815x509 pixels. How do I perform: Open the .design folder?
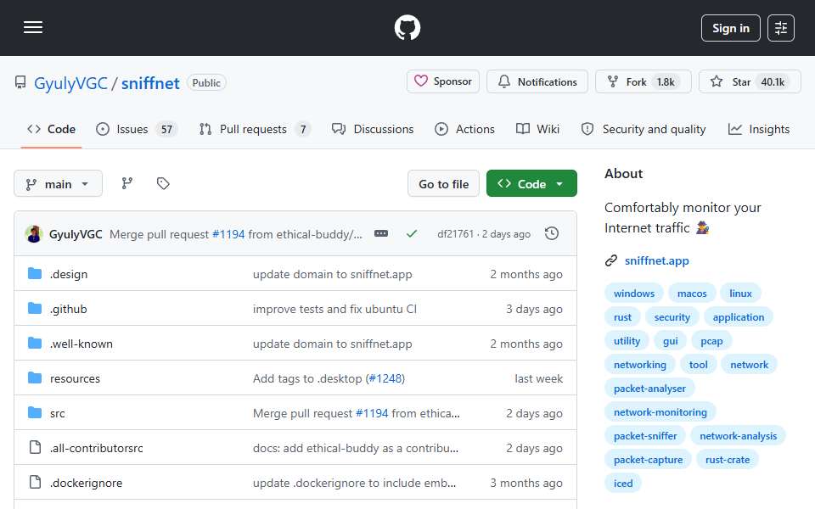pos(69,274)
